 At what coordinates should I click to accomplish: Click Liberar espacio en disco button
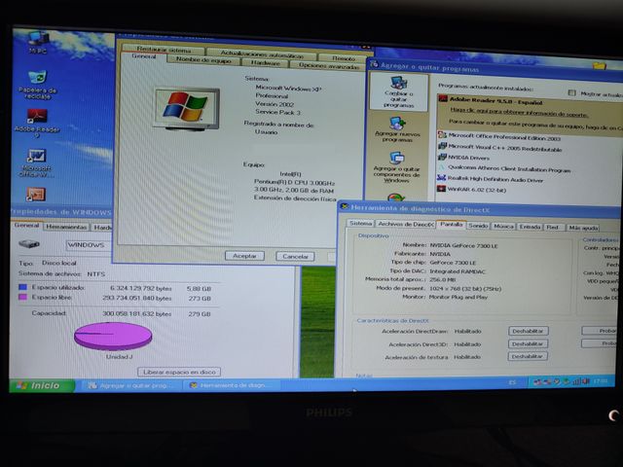(x=179, y=372)
